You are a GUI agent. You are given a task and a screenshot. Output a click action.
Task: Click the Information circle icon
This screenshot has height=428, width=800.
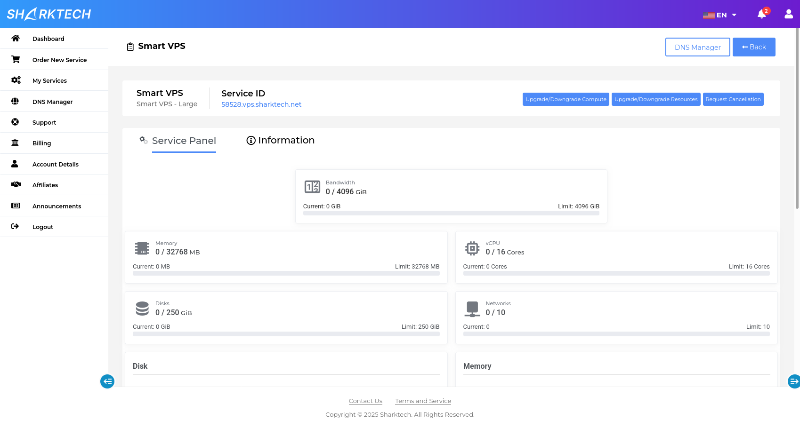pyautogui.click(x=251, y=140)
